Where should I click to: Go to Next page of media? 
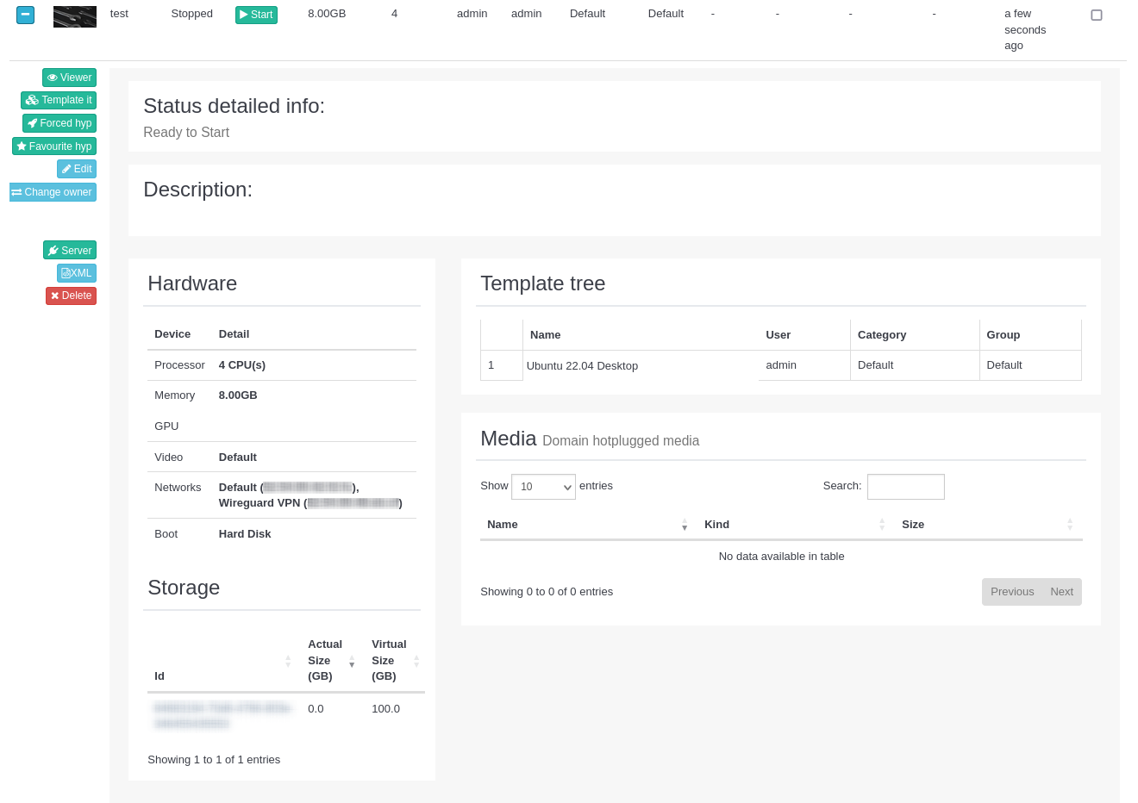(x=1061, y=592)
